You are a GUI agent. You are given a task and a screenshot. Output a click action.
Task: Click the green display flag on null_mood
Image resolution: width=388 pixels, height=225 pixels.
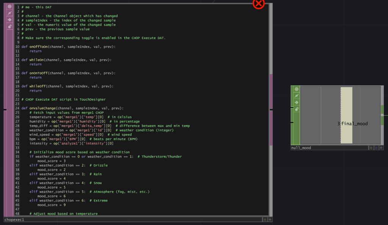pos(371,148)
